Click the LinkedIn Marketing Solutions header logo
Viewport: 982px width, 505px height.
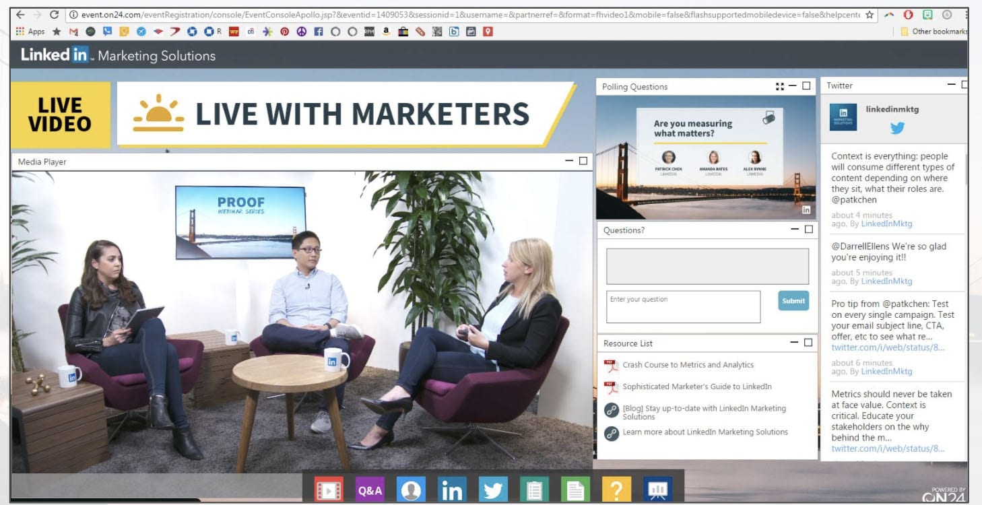(x=118, y=55)
